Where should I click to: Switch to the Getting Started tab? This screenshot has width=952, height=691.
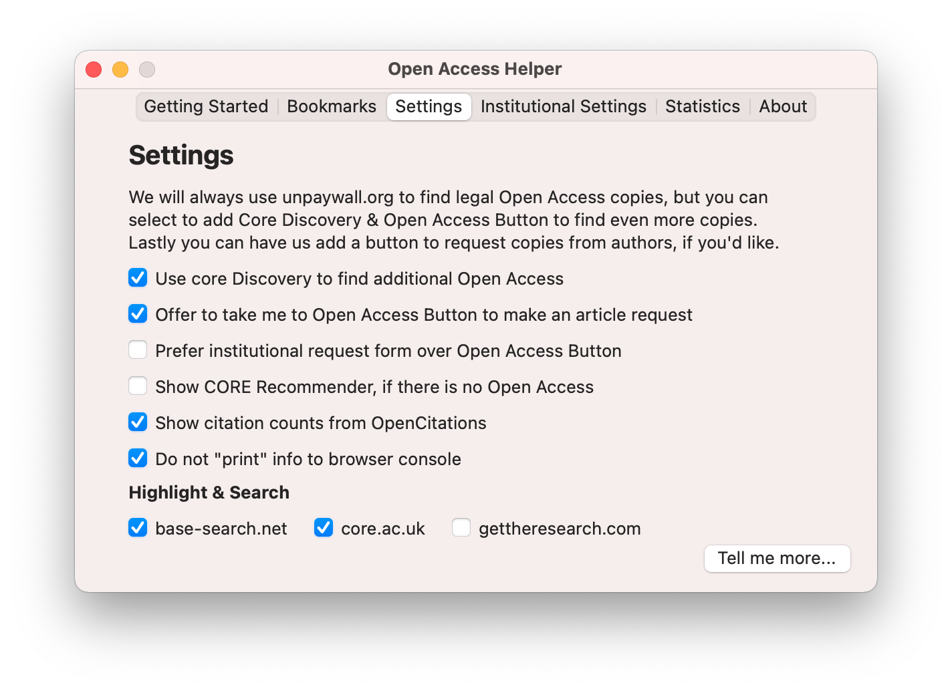pos(206,106)
